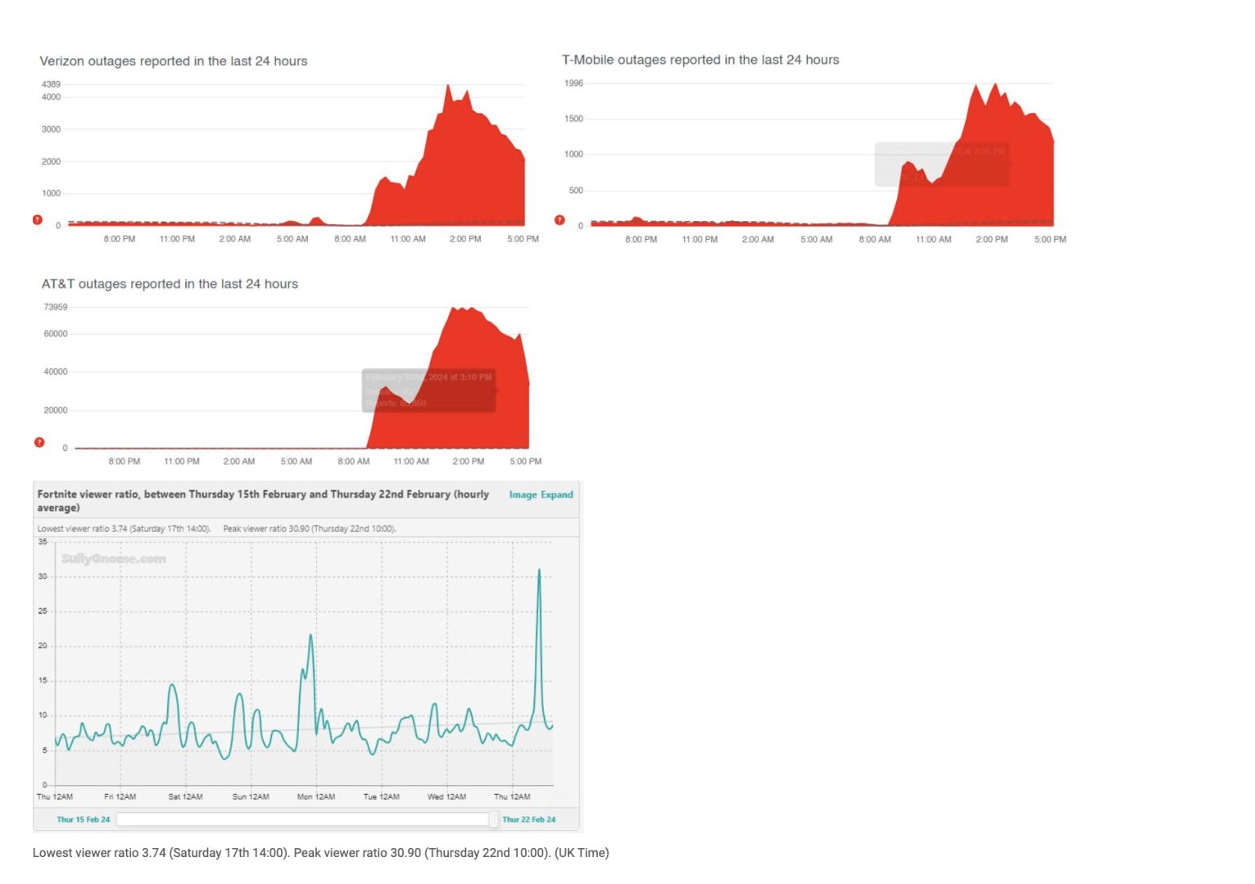Image resolution: width=1255 pixels, height=884 pixels.
Task: Click the grey tooltip on AT&T chart
Action: (429, 390)
